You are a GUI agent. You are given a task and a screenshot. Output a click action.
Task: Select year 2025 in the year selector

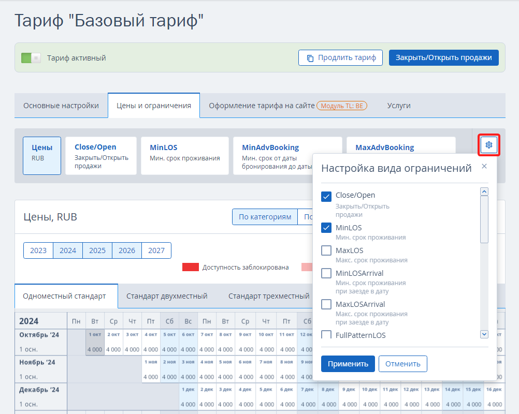(x=97, y=250)
